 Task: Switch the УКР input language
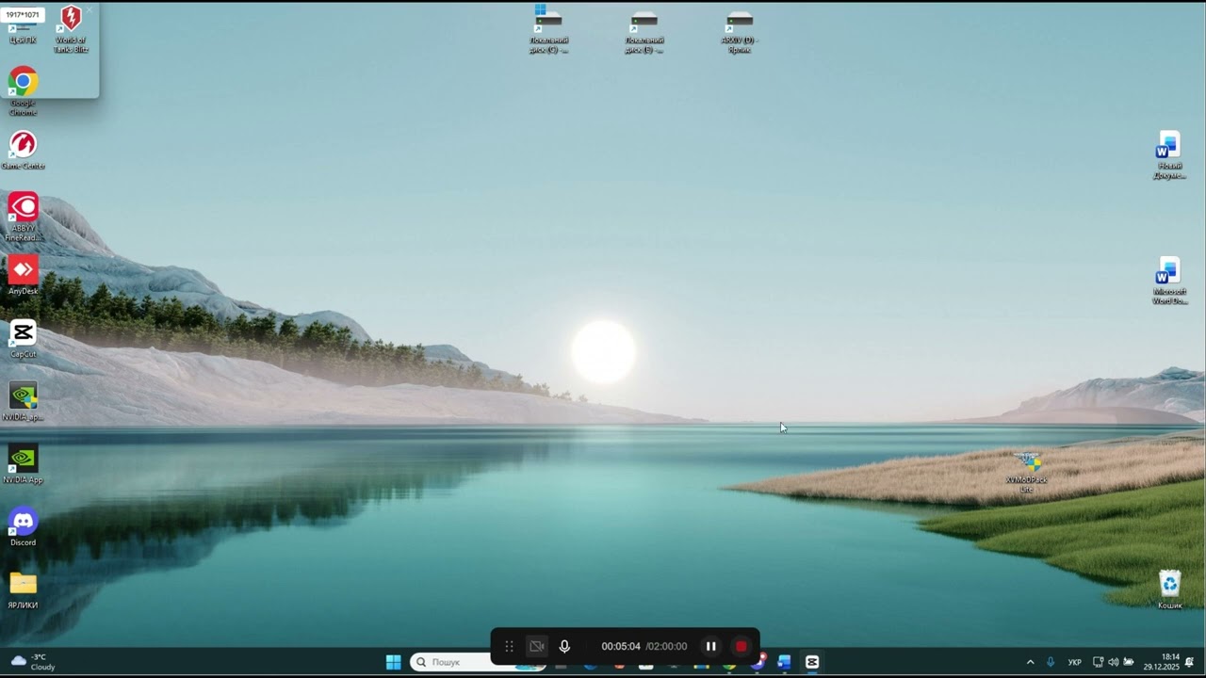click(1075, 662)
